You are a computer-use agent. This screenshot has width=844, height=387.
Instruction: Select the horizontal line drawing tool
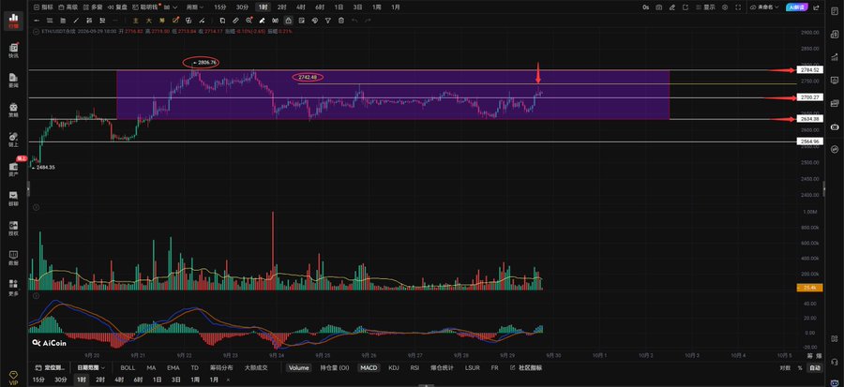click(37, 21)
